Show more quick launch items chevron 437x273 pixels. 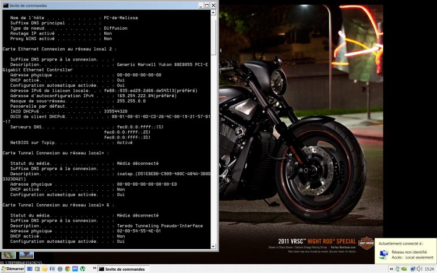point(94,268)
